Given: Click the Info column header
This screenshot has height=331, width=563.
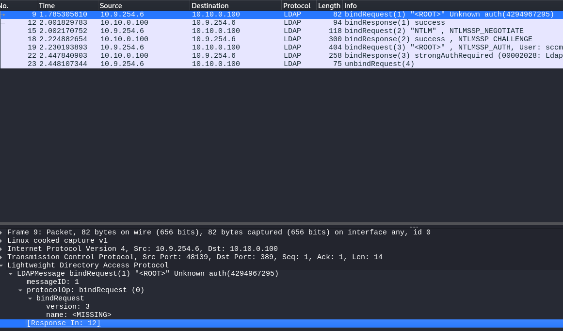Looking at the screenshot, I should [x=350, y=6].
